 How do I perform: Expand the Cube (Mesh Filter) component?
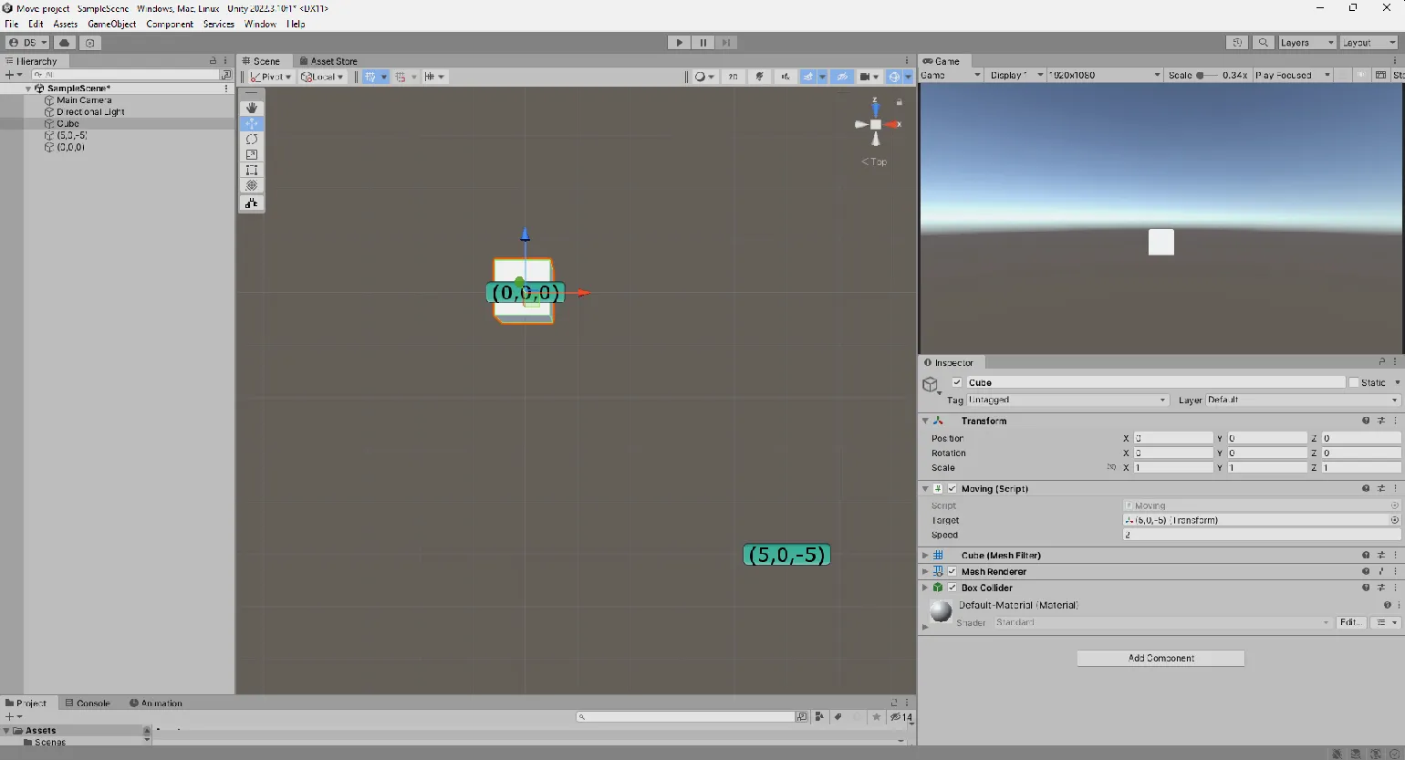coord(925,556)
